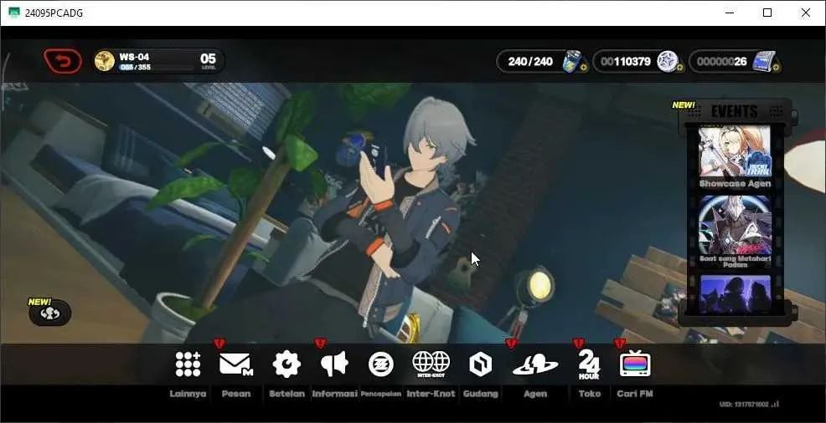Click the Agen label
The image size is (826, 423).
point(535,394)
